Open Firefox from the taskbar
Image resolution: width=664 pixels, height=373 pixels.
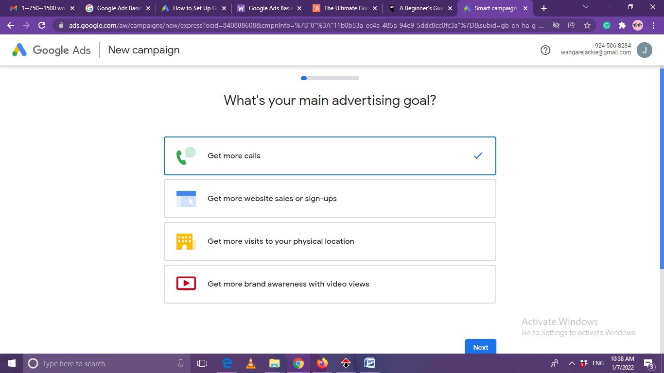point(322,363)
